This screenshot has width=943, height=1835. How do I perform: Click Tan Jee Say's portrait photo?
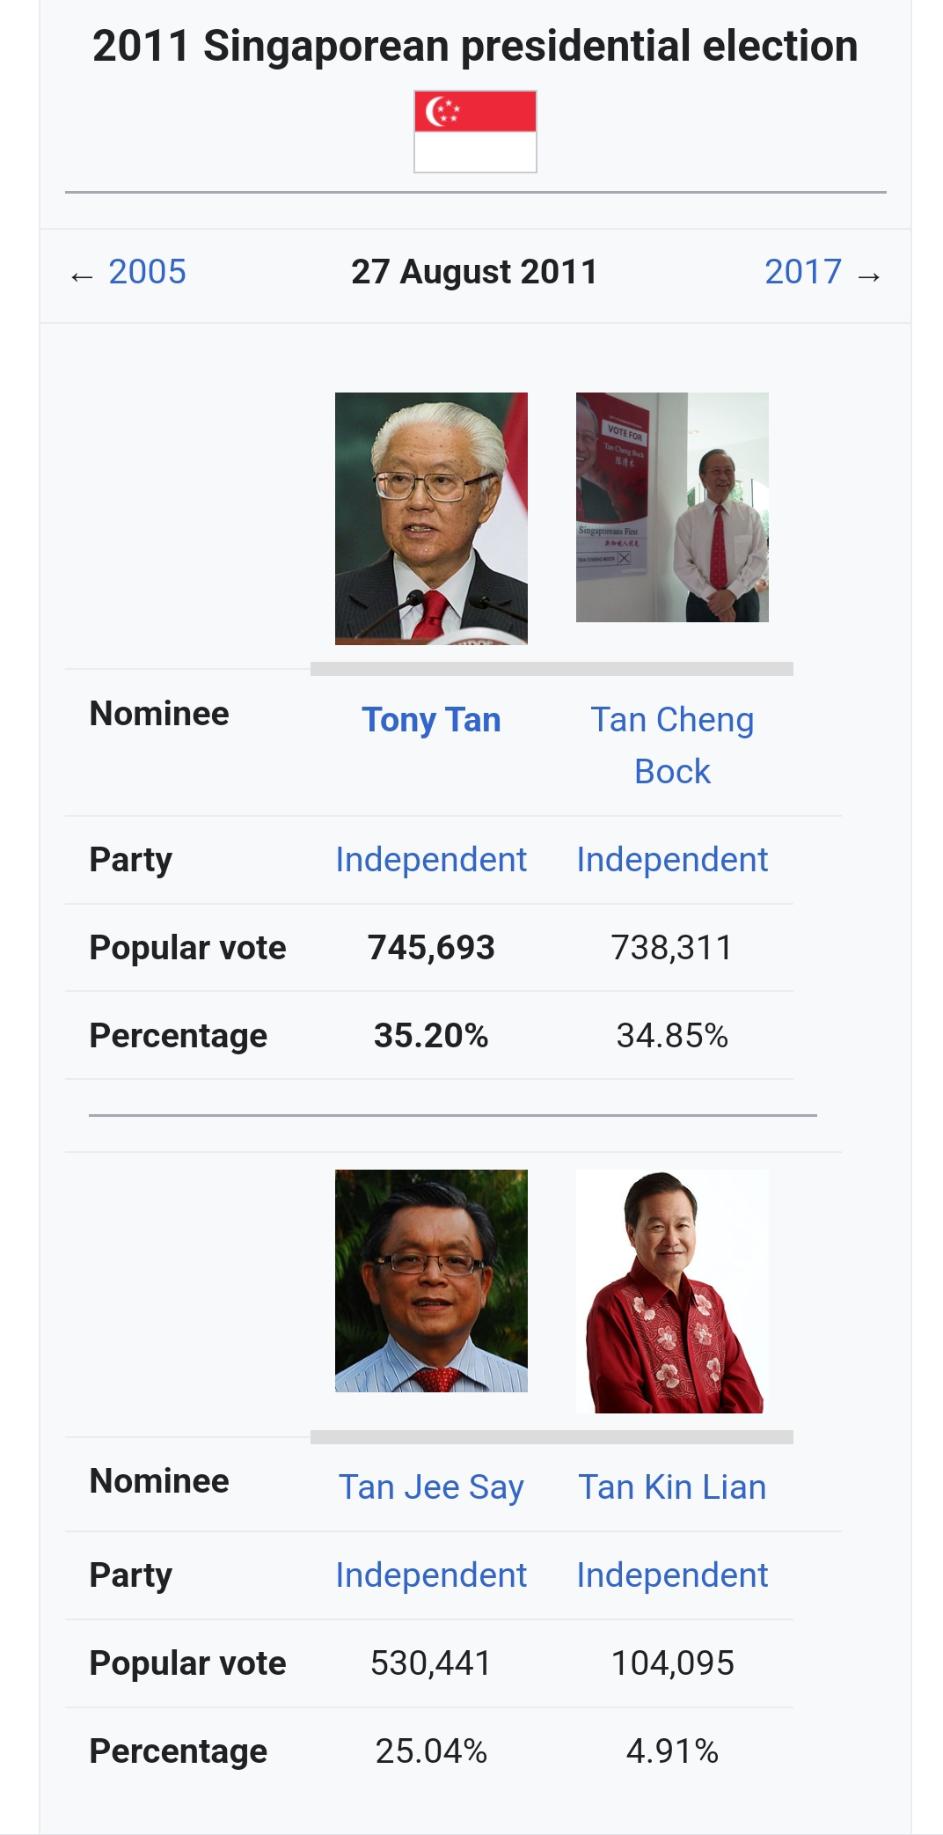(431, 1281)
